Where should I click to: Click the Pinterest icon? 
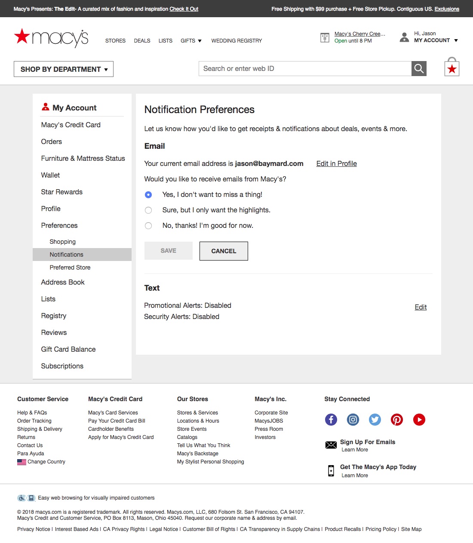coord(396,419)
